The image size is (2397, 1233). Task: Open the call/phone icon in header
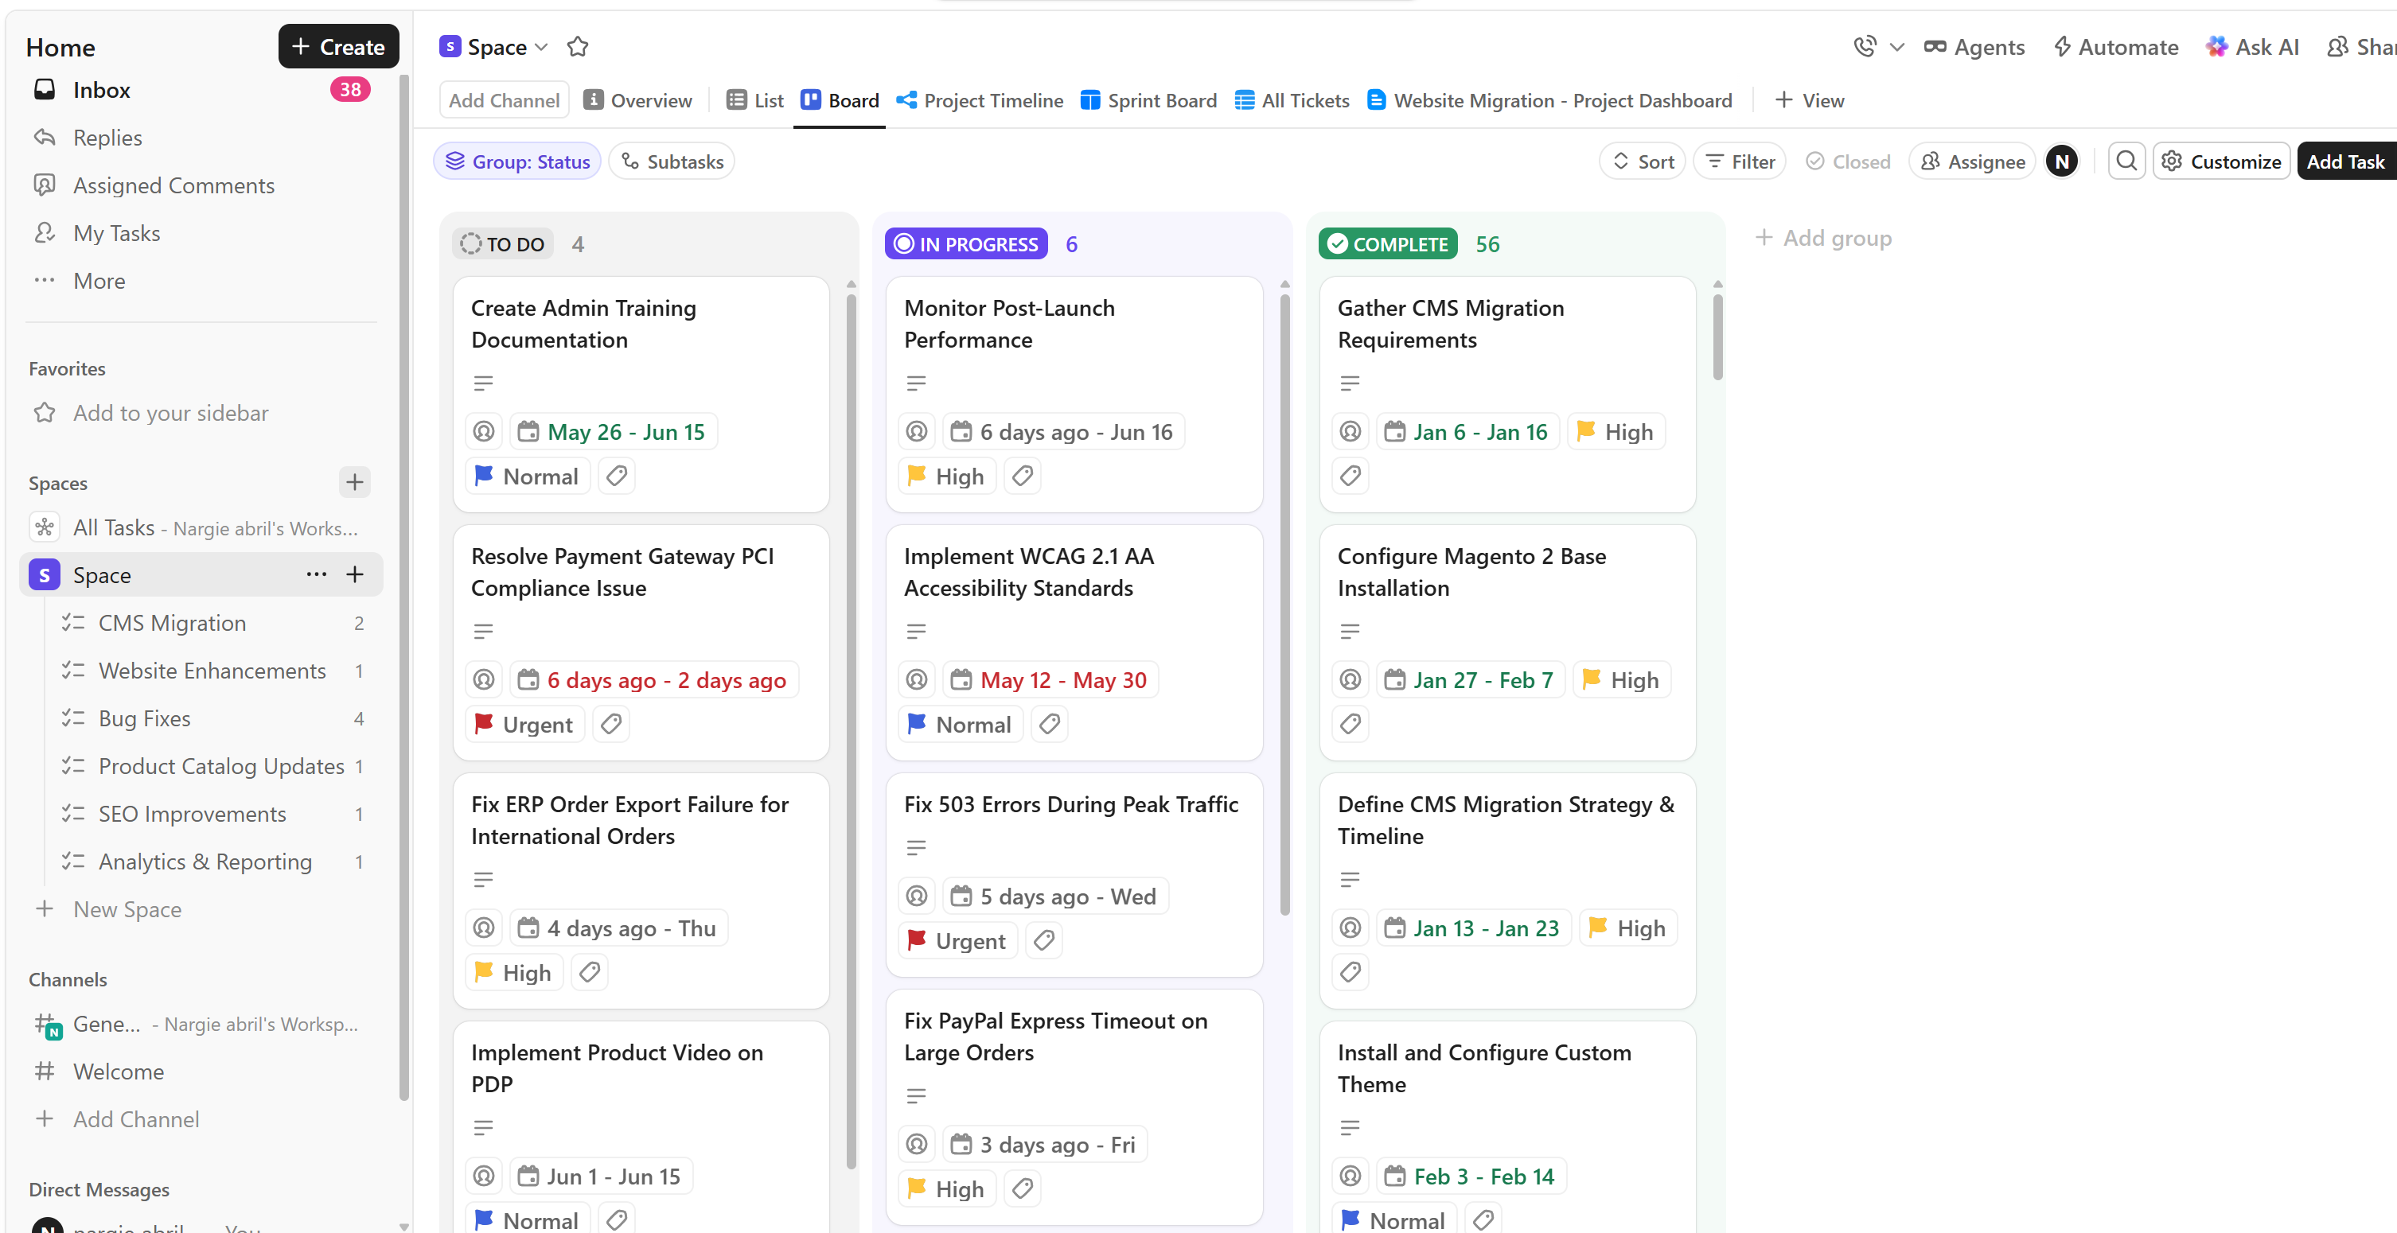click(x=1864, y=46)
